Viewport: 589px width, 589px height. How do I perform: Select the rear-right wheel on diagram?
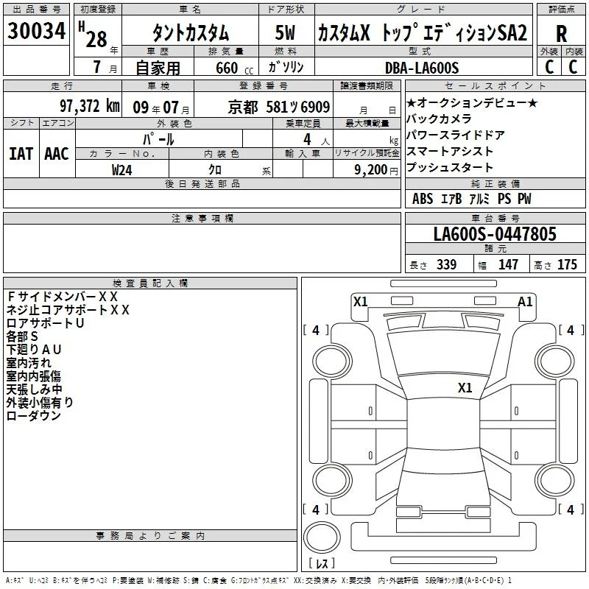556,481
